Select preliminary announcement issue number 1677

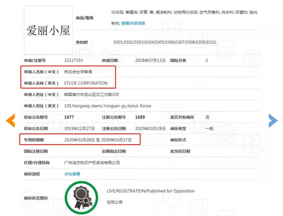69,117
